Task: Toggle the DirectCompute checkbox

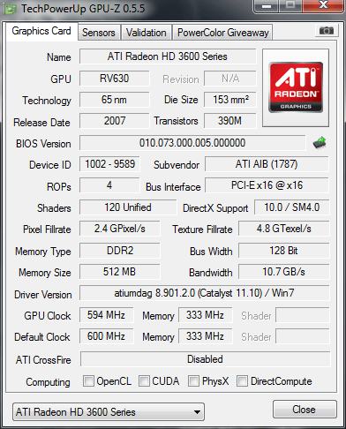Action: pyautogui.click(x=242, y=380)
